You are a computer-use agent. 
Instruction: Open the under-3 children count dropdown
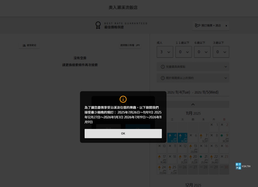coord(221,52)
